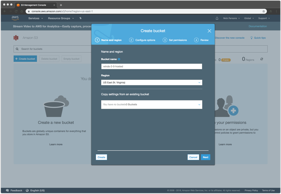
Task: Click the Empty bucket button
Action: click(71, 59)
